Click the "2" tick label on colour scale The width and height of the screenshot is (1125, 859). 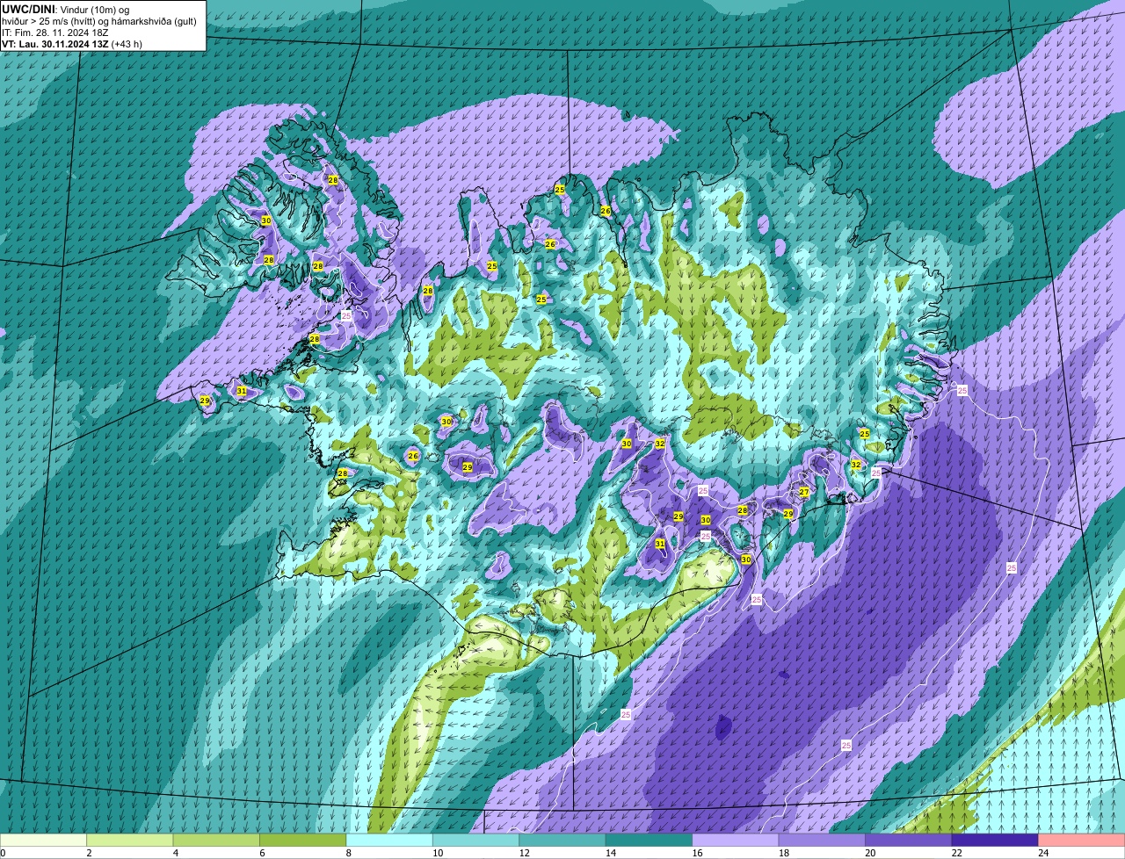tap(89, 853)
